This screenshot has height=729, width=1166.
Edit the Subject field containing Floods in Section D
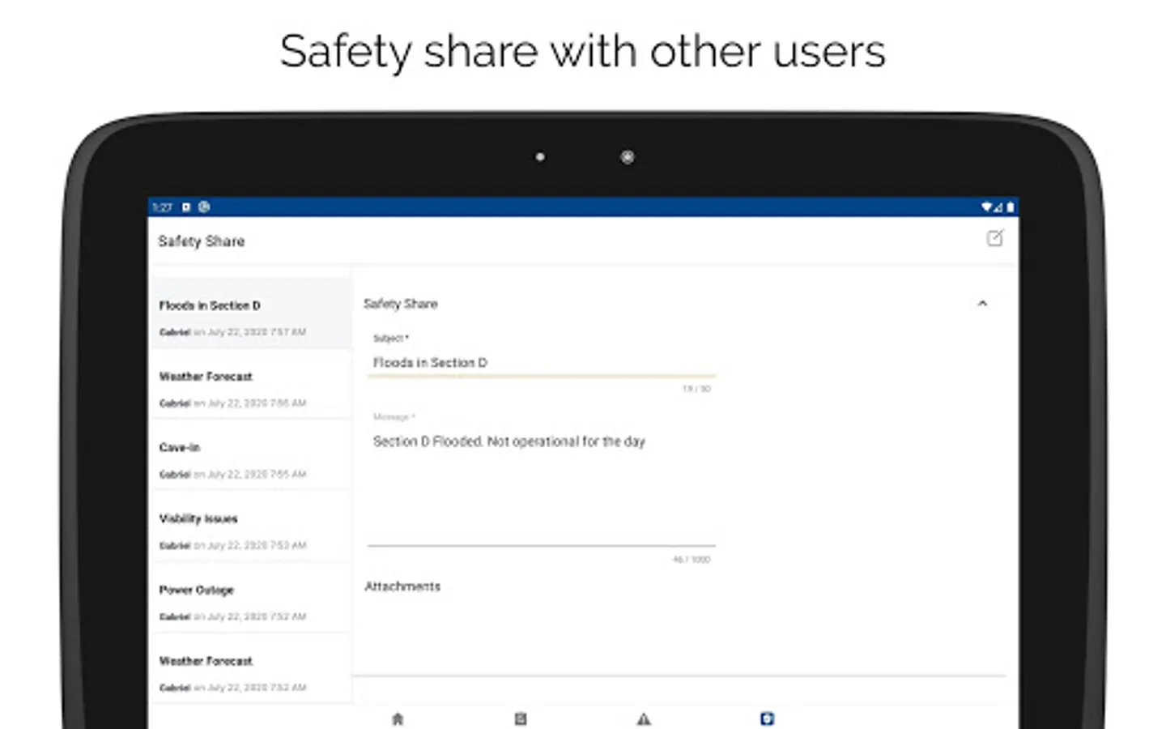click(x=541, y=363)
